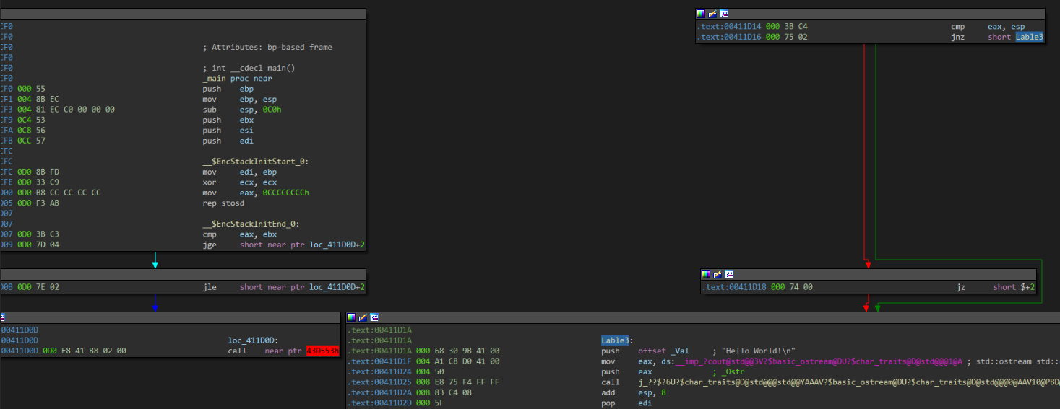Click the Lable3: label in the bottom node
The width and height of the screenshot is (1060, 409).
coord(617,340)
